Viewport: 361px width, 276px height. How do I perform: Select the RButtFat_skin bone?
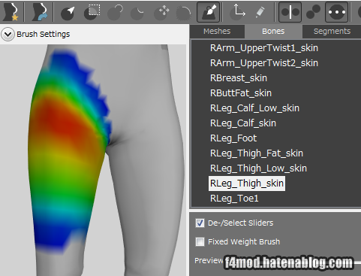pyautogui.click(x=241, y=93)
